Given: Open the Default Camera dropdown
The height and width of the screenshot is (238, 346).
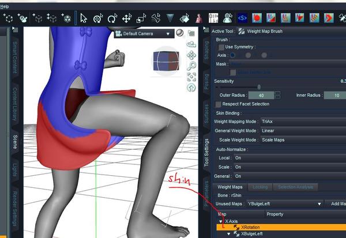Looking at the screenshot, I should (x=144, y=34).
